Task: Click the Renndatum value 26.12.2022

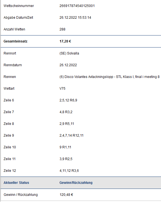Action: (x=68, y=65)
